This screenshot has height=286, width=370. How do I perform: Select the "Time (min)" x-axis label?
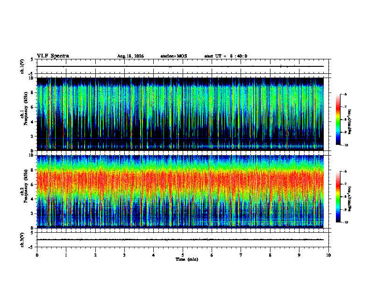click(x=187, y=259)
